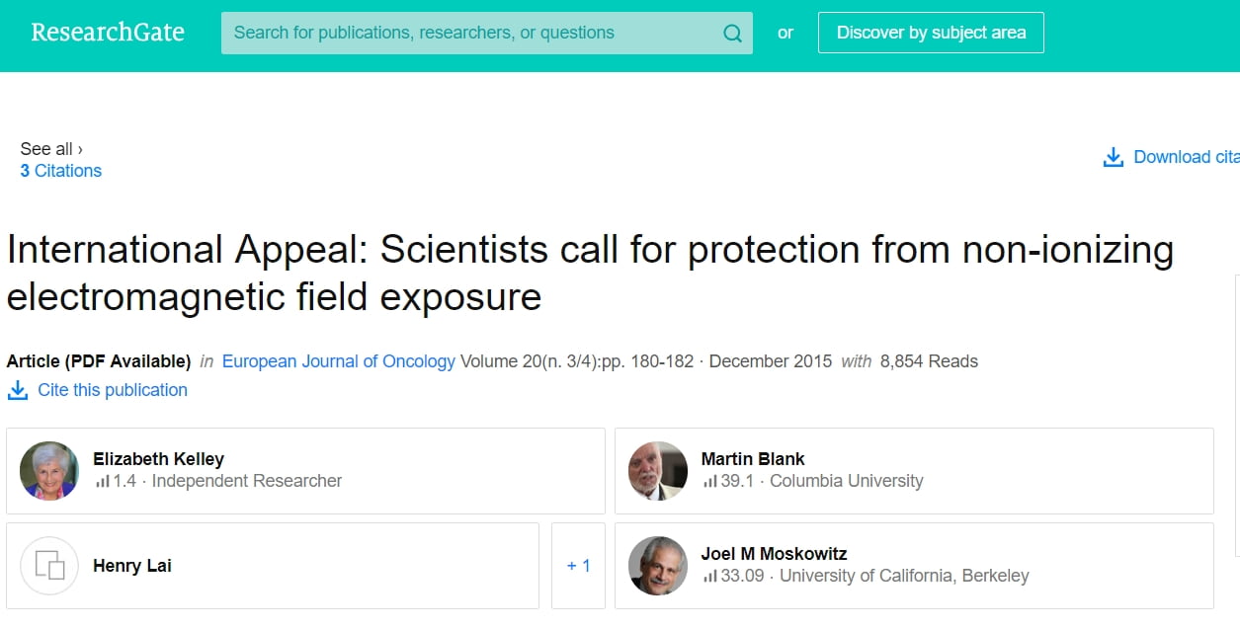This screenshot has width=1240, height=630.
Task: Click the download icon beside Download citations
Action: [x=1114, y=158]
